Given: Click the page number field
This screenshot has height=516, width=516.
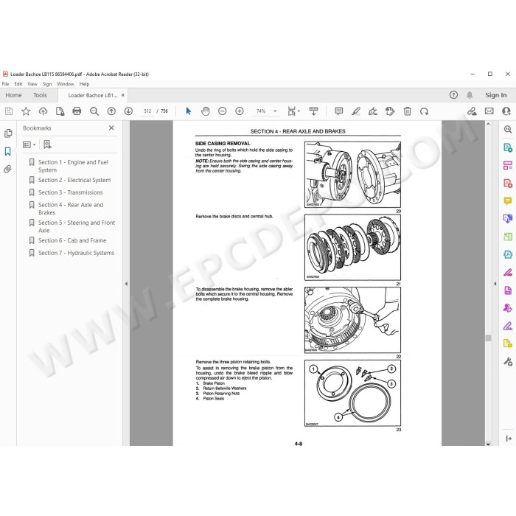Looking at the screenshot, I should pos(147,111).
